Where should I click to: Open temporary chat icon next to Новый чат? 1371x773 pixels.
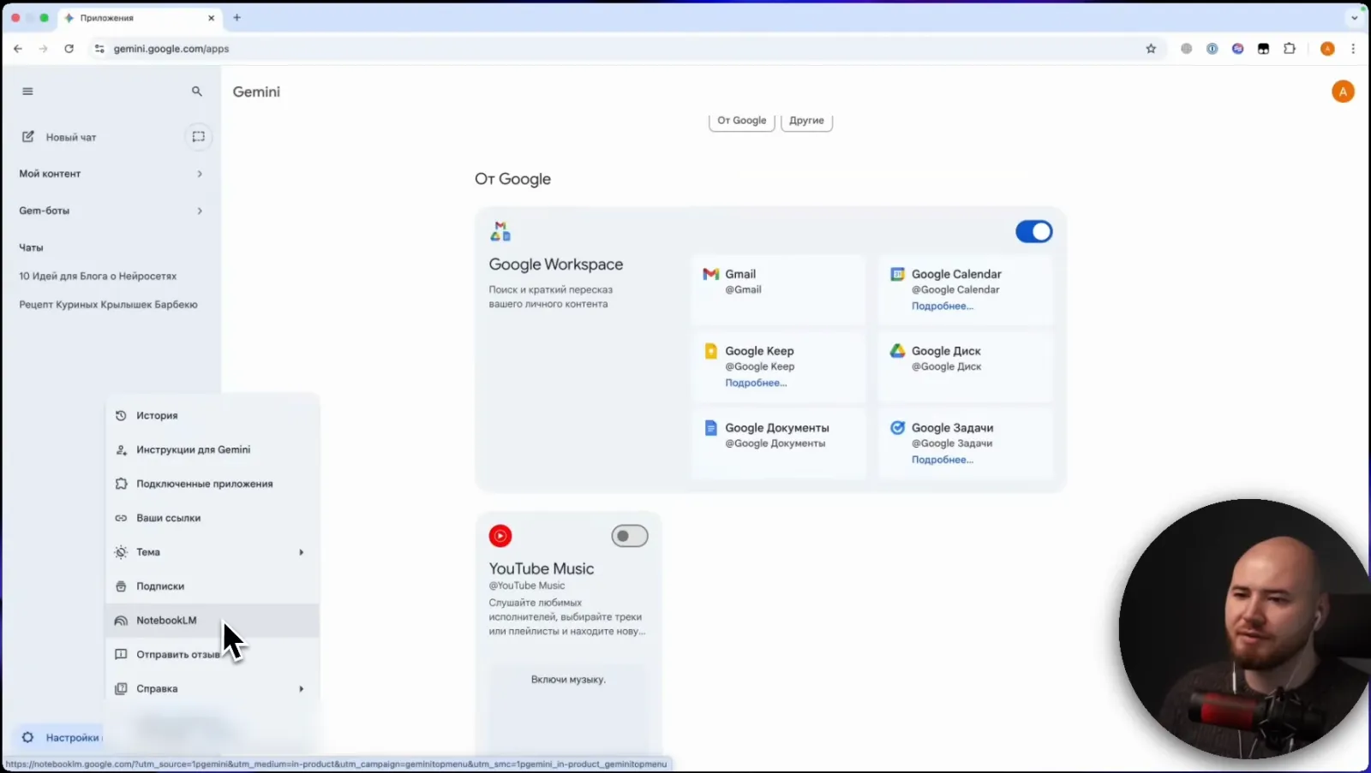pyautogui.click(x=198, y=137)
